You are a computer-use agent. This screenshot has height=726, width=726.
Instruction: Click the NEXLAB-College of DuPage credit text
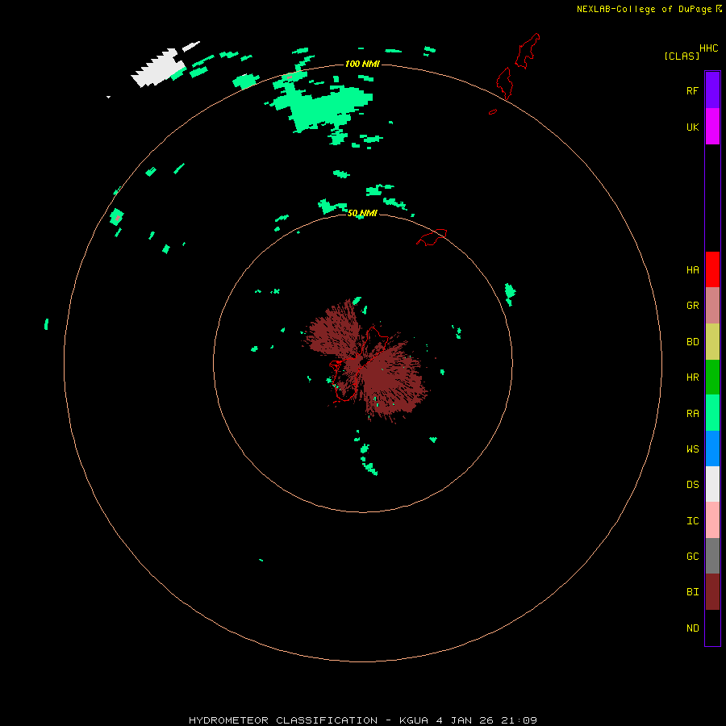point(644,9)
